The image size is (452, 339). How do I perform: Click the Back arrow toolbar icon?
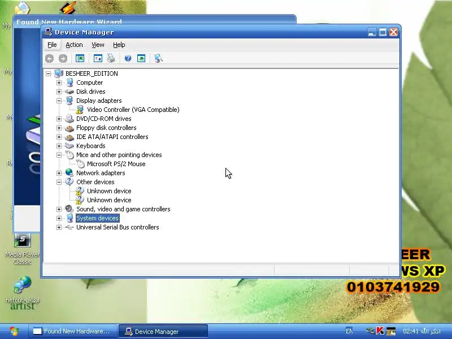[x=49, y=59]
